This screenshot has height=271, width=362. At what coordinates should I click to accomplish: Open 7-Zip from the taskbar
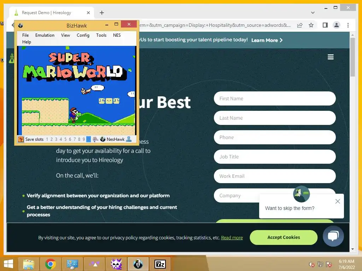[160, 264]
